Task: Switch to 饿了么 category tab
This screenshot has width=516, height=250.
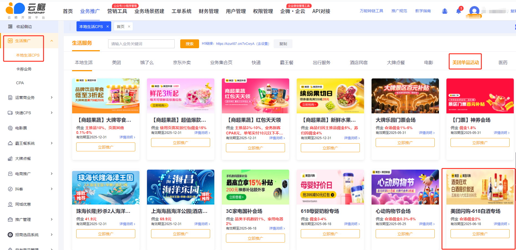Action: pos(147,63)
